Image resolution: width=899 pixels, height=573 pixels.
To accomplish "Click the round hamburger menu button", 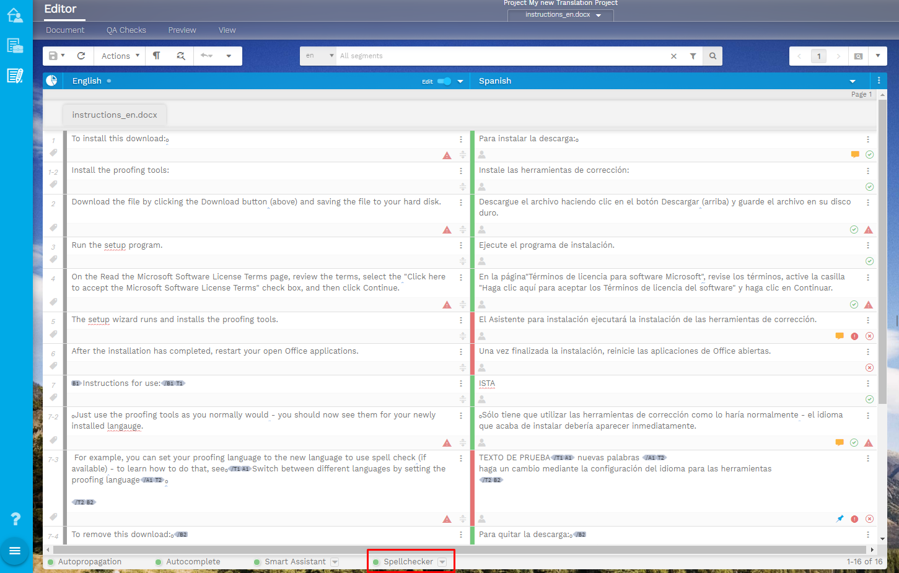I will coord(15,551).
